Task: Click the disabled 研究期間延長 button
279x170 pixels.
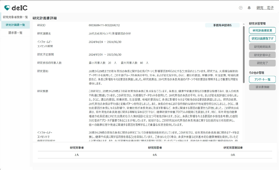Action: pos(262,47)
